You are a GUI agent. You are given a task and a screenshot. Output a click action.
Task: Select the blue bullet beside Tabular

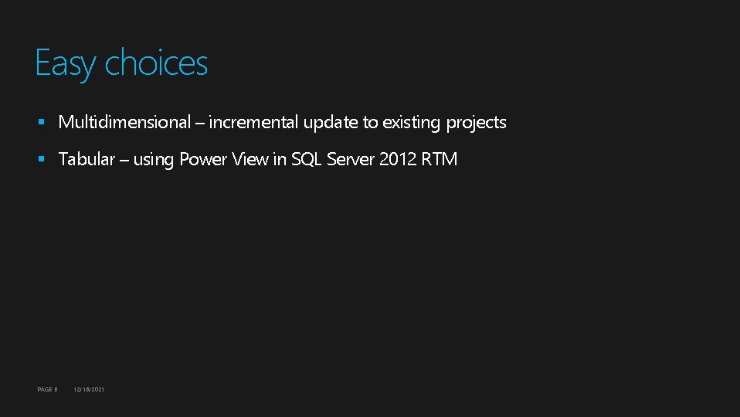42,159
